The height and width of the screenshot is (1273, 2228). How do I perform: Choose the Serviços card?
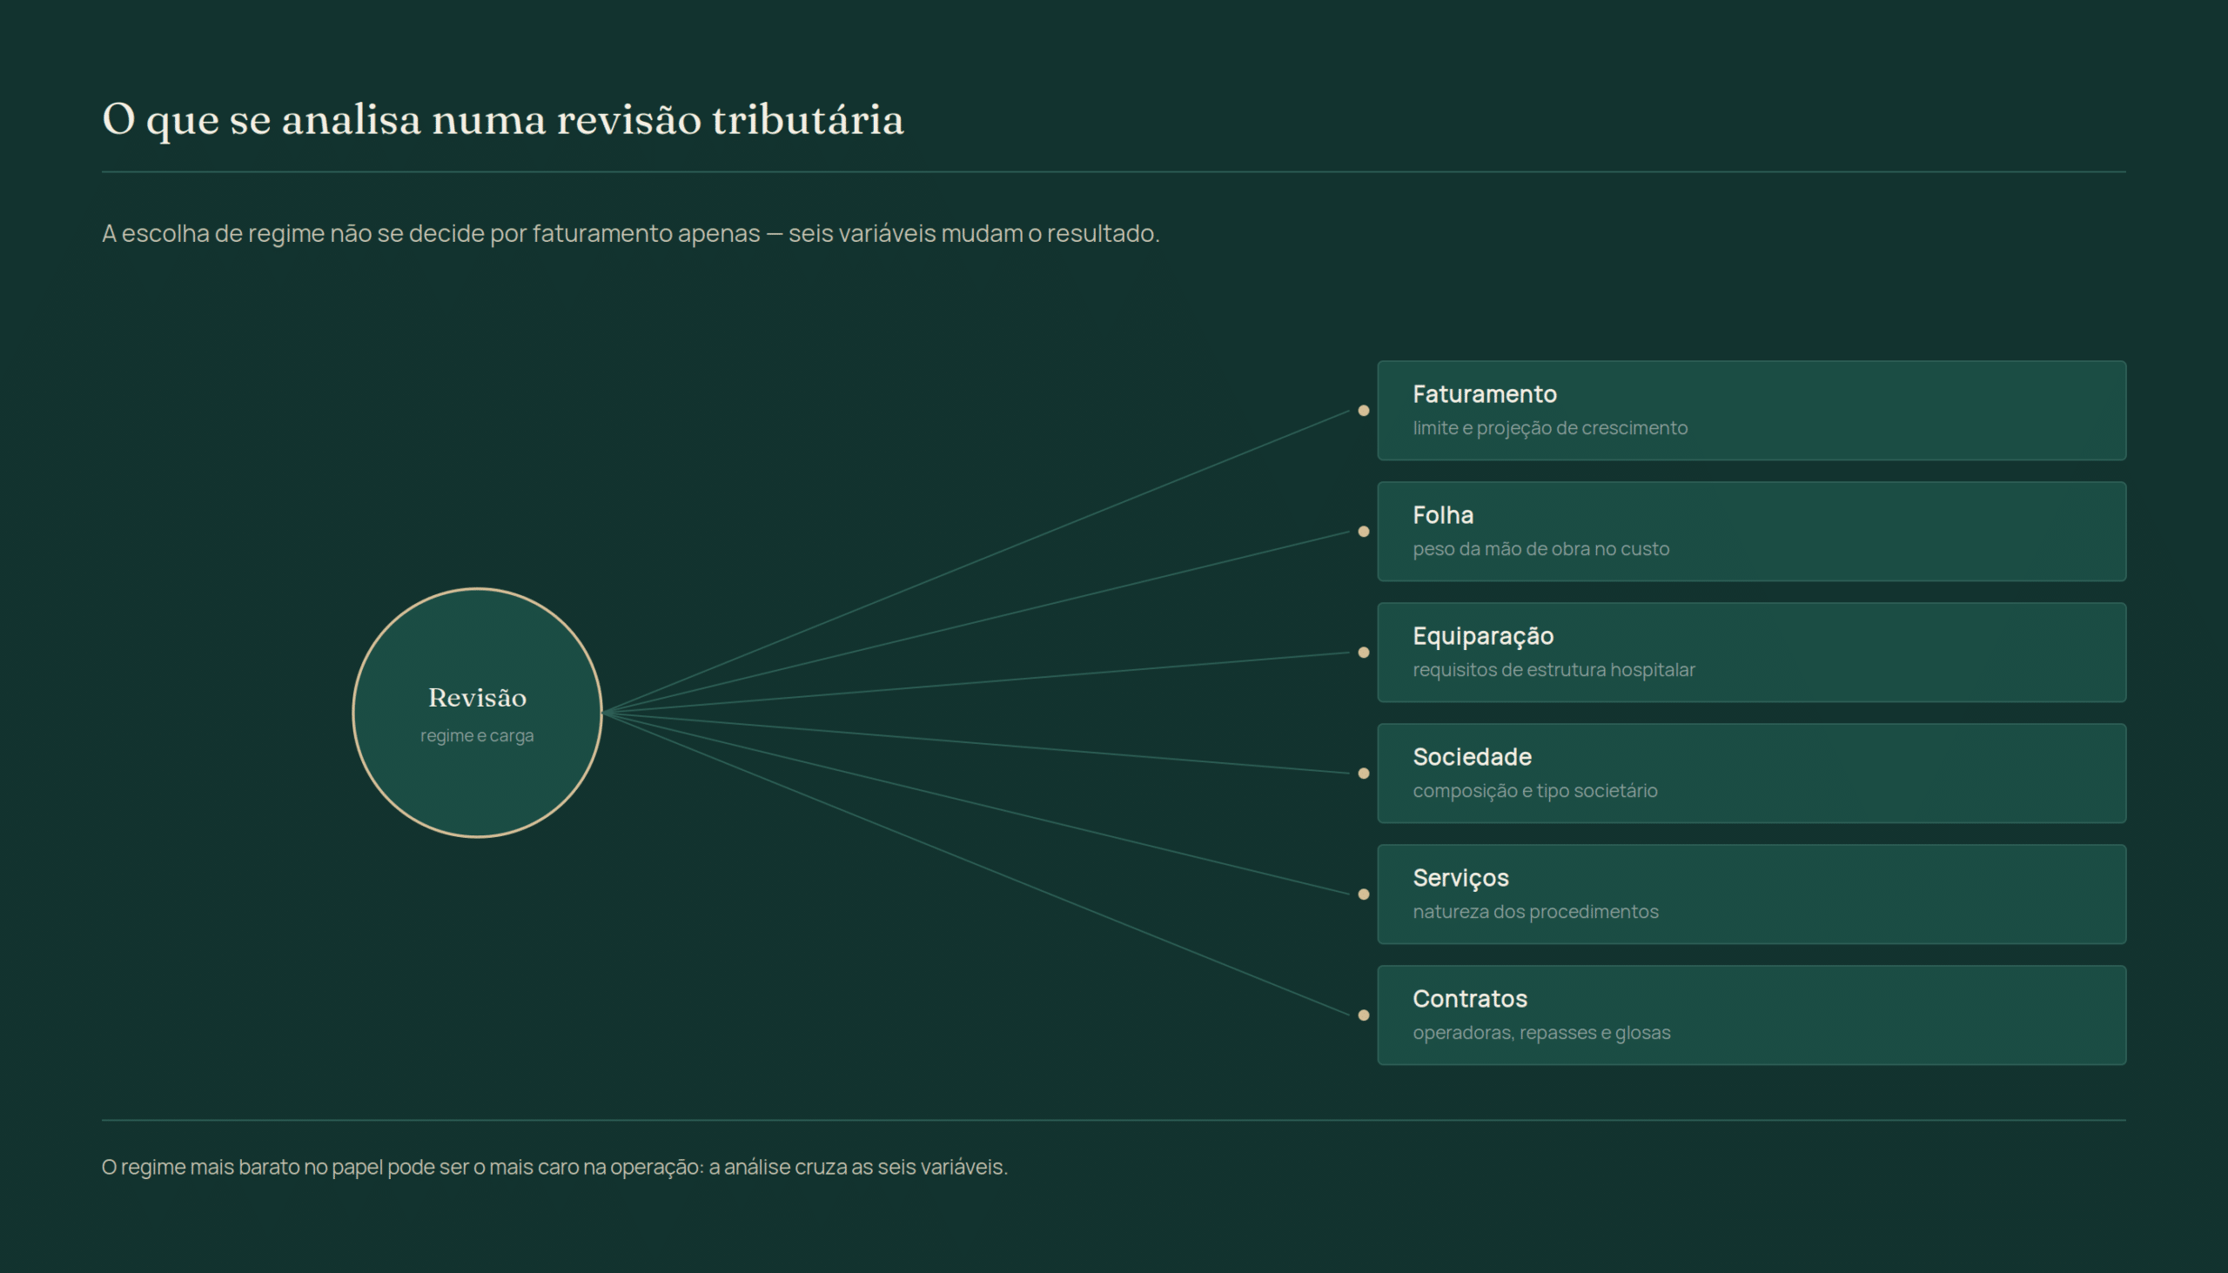(x=1751, y=894)
